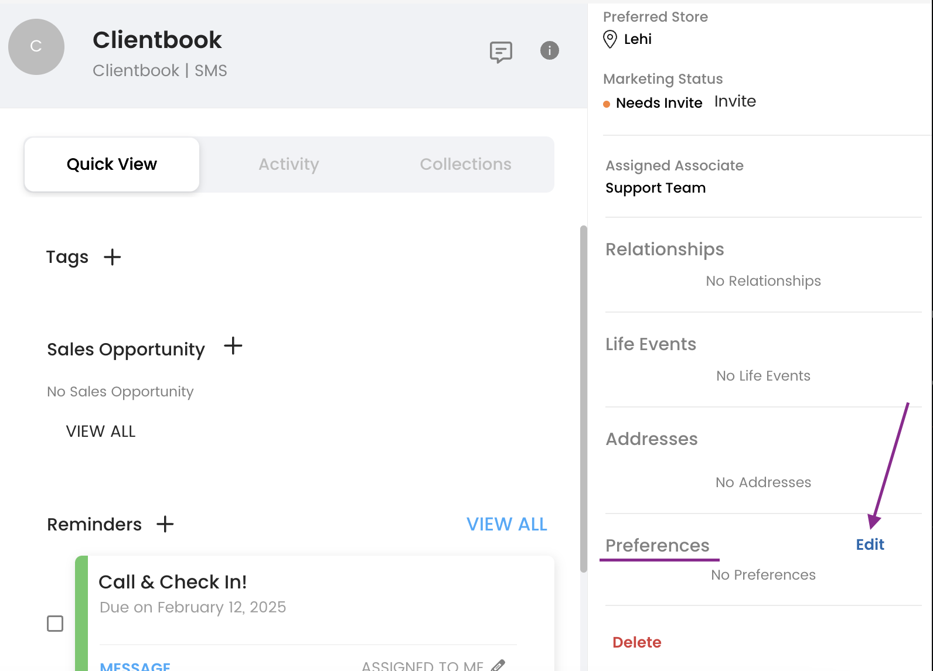Click View All under Sales Opportunity
Viewport: 933px width, 671px height.
tap(101, 432)
